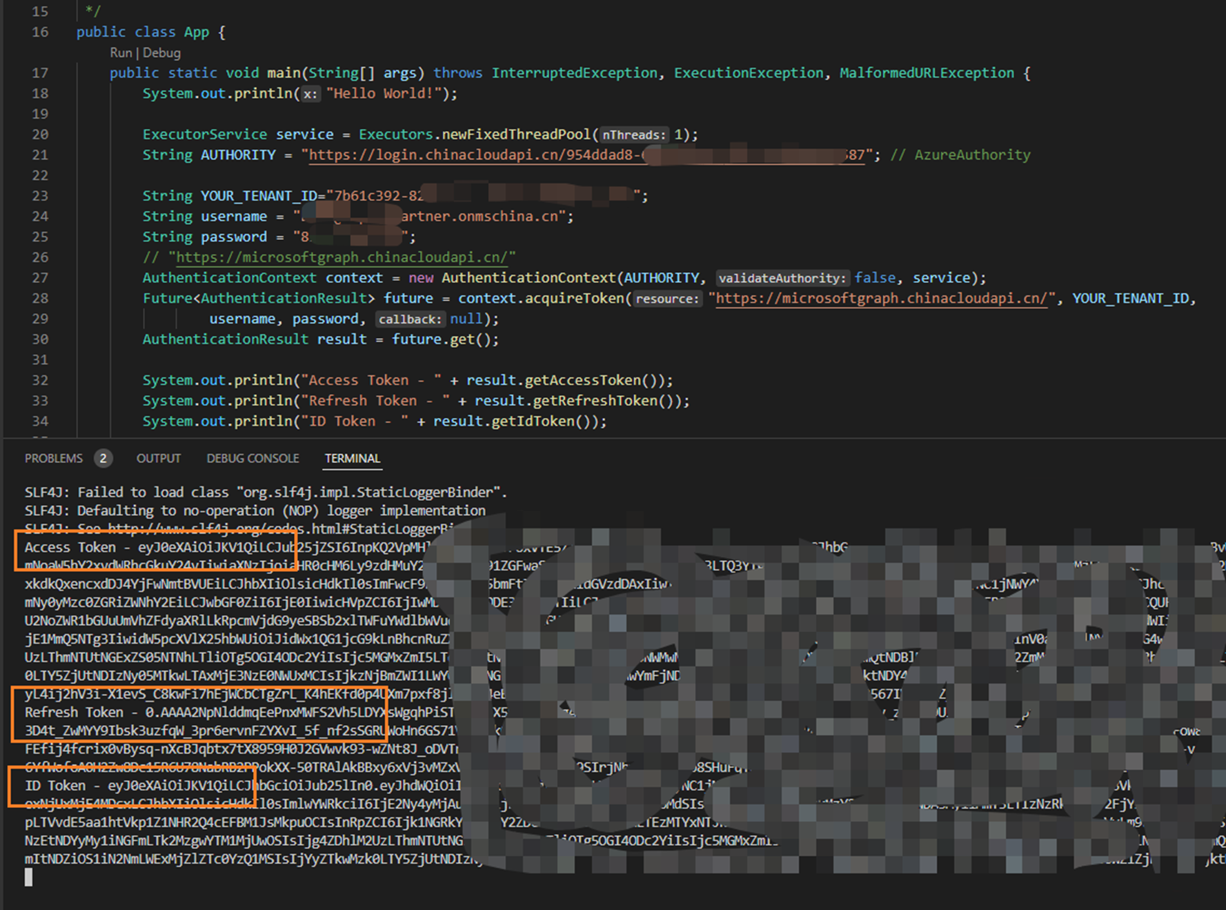Click the problems count badge showing 2
The image size is (1226, 910).
coord(103,459)
